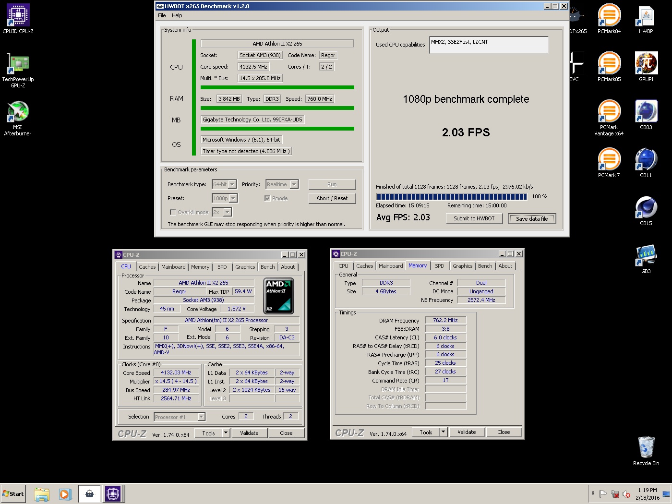Open the EVC desktop shortcut

(576, 67)
